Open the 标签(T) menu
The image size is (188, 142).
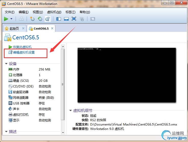[70, 12]
